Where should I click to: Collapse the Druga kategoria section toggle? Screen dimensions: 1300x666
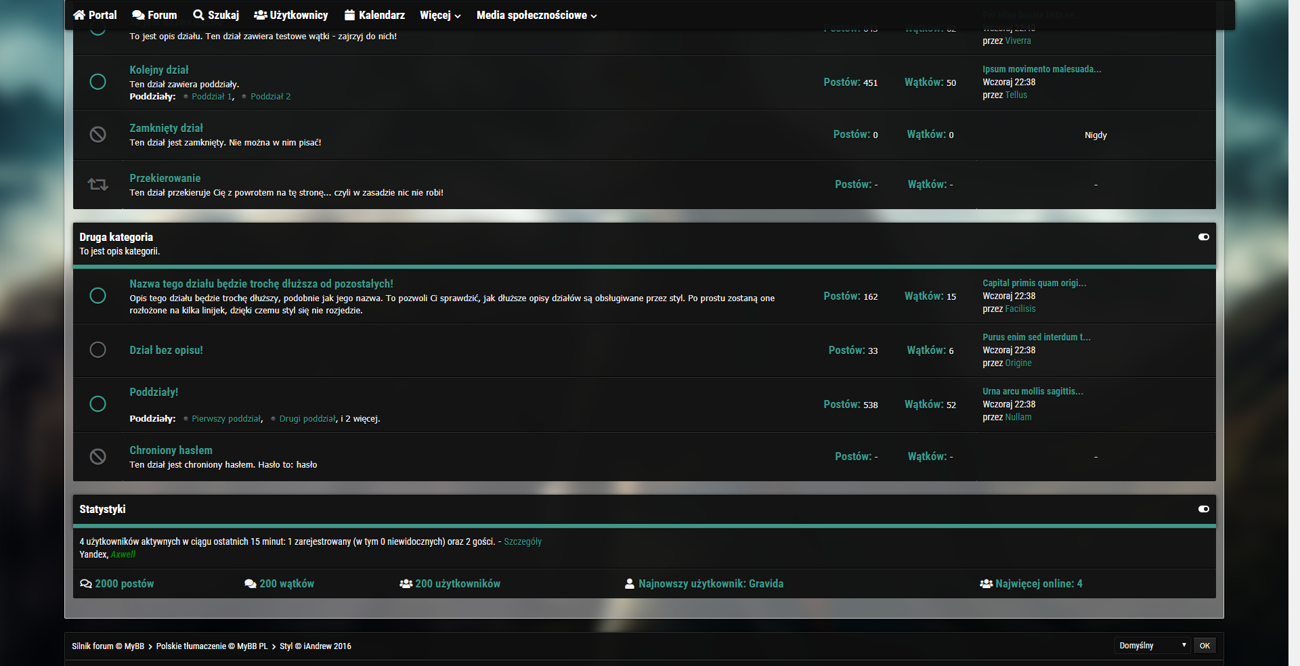(x=1203, y=237)
